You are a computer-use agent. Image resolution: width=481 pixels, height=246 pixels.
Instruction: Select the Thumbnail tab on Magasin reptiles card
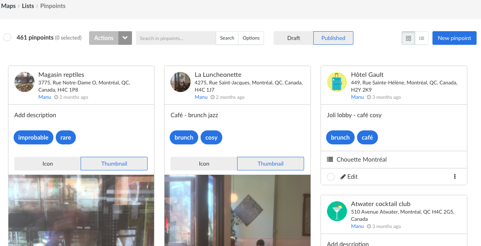[x=114, y=164]
